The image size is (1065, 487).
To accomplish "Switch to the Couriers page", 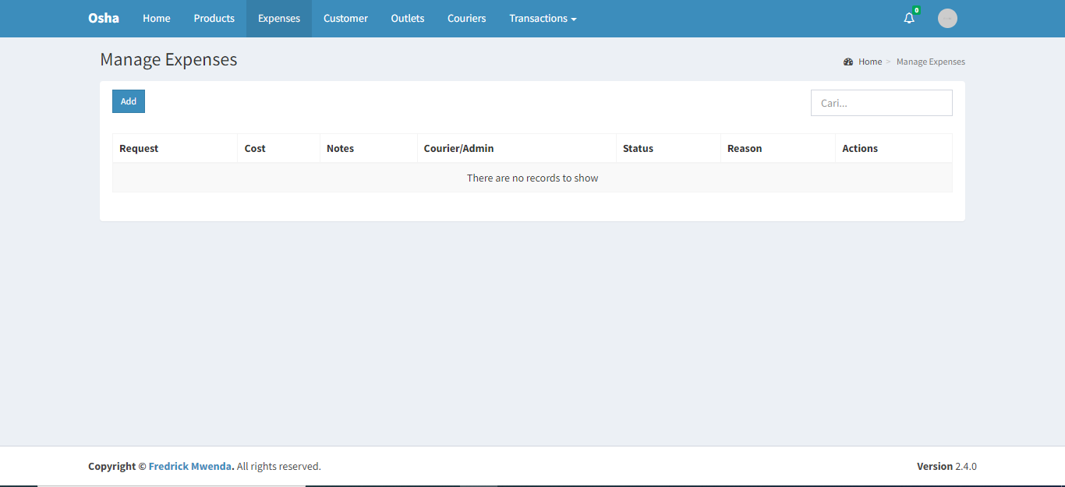I will click(x=467, y=19).
